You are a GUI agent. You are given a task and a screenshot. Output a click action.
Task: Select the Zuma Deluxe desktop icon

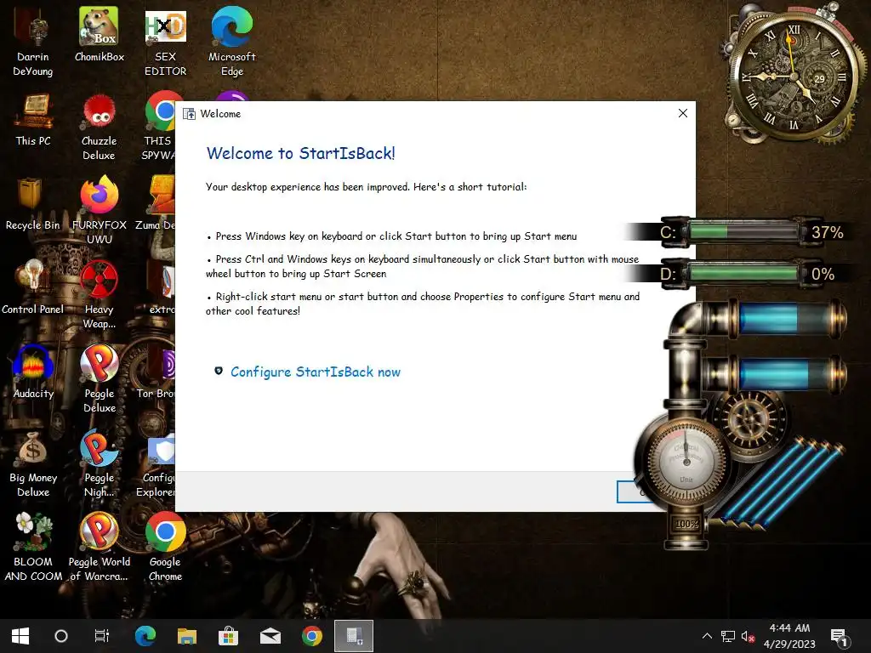point(157,204)
